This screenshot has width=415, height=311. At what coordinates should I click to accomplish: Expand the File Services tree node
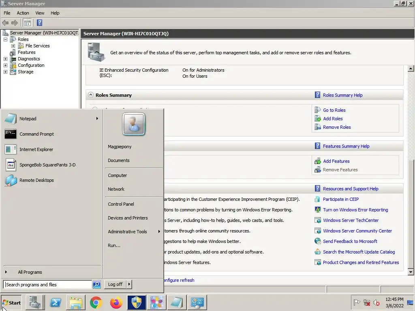pos(13,46)
